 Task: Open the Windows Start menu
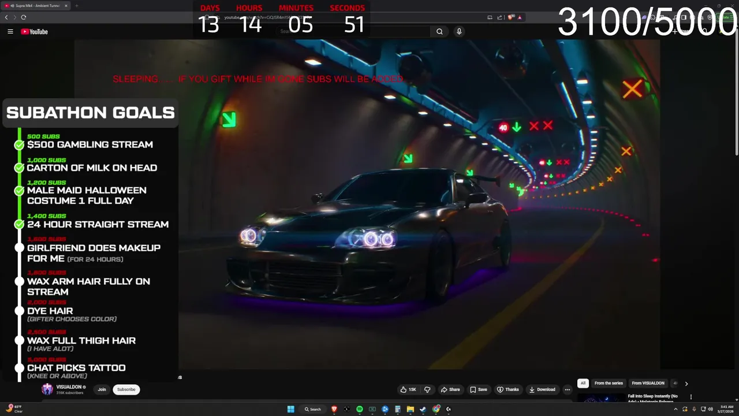(x=291, y=409)
